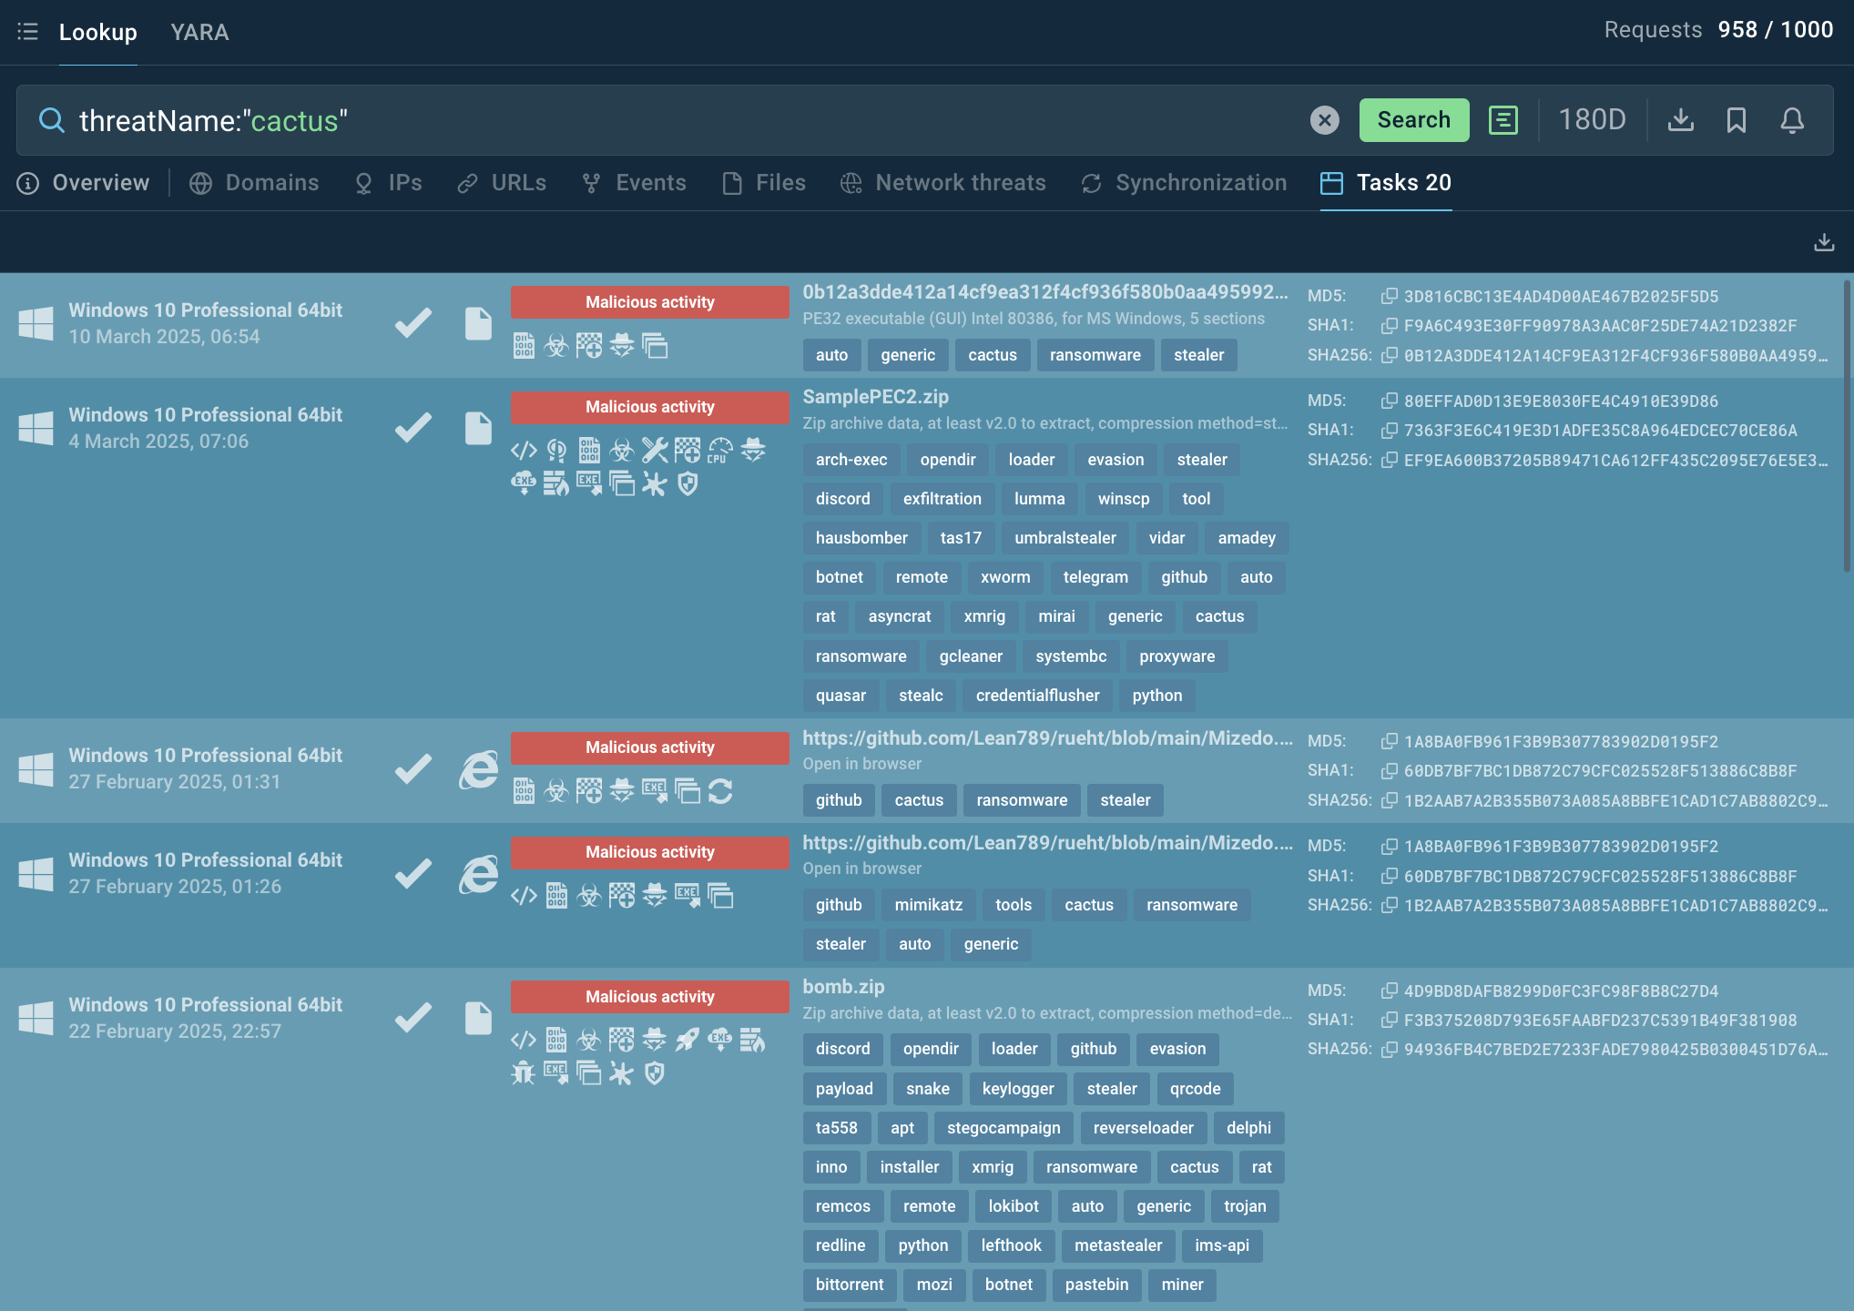
Task: Copy SHA1 7363F3E6C419E3D1ADFE35C8A964EDCEC70CE86A
Action: tap(1390, 430)
